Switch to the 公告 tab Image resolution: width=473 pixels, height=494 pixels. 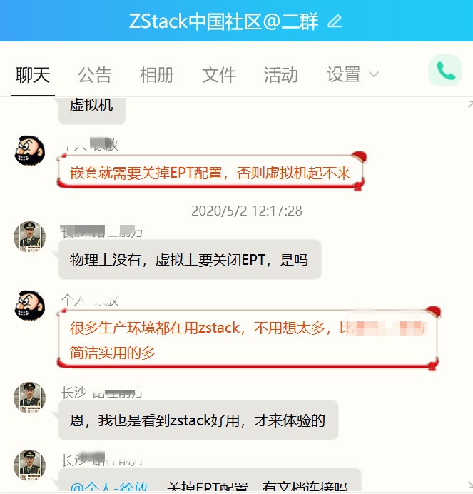pos(94,75)
